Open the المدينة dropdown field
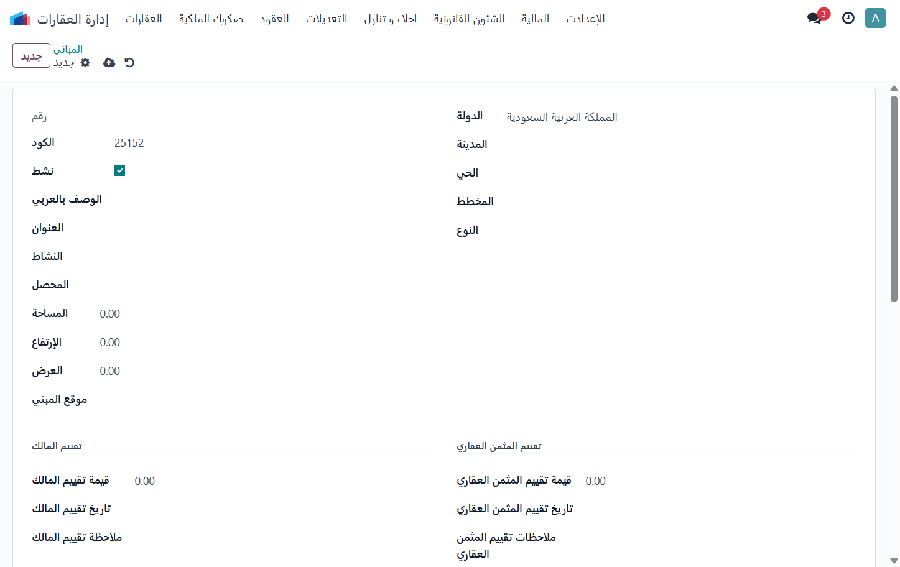900x567 pixels. [x=681, y=145]
